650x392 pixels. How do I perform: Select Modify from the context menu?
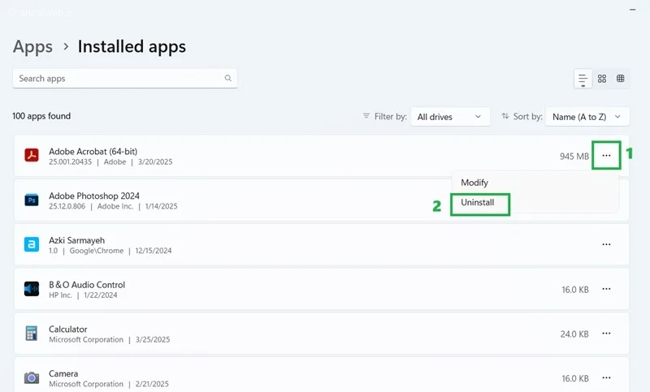coord(474,183)
